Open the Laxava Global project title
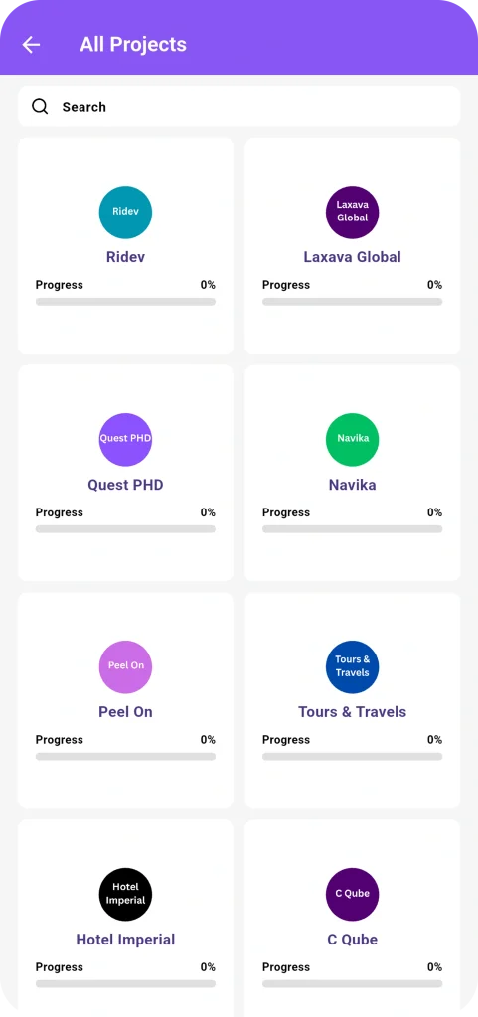The width and height of the screenshot is (478, 1017). tap(352, 257)
